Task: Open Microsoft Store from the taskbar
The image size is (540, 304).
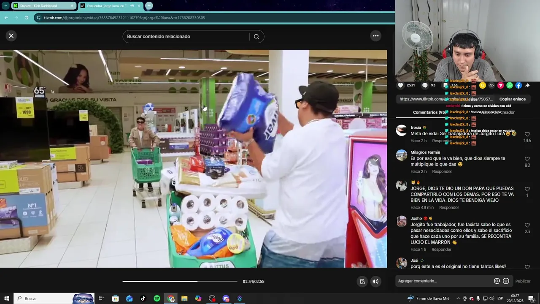Action: [x=115, y=299]
